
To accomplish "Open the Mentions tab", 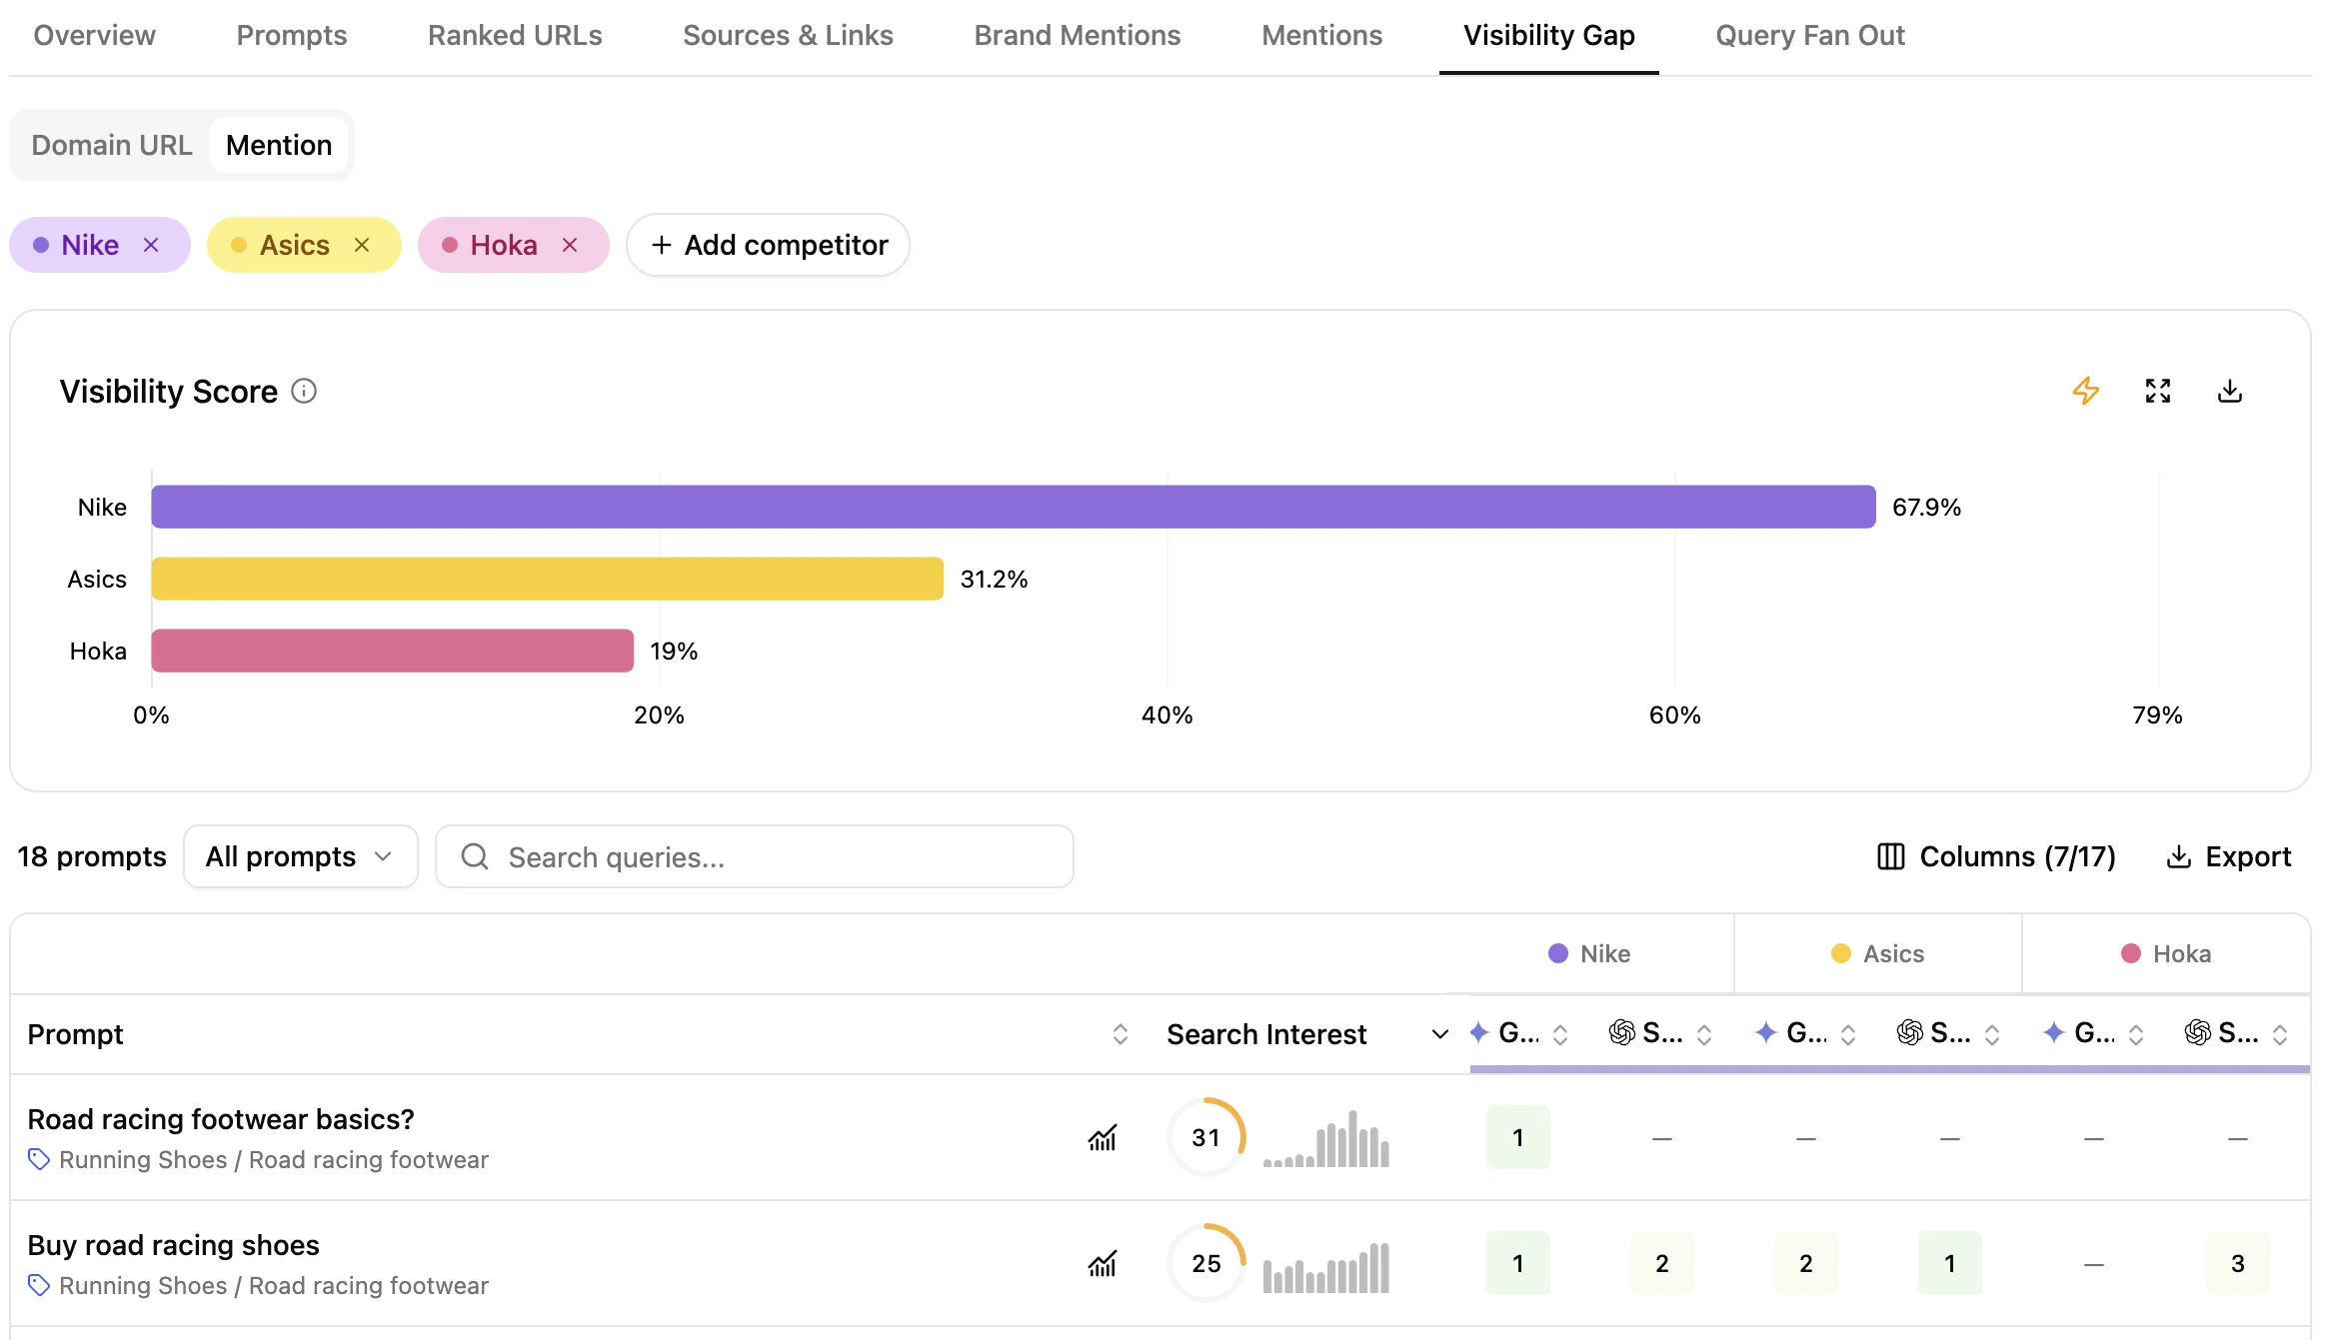I will [x=1321, y=36].
